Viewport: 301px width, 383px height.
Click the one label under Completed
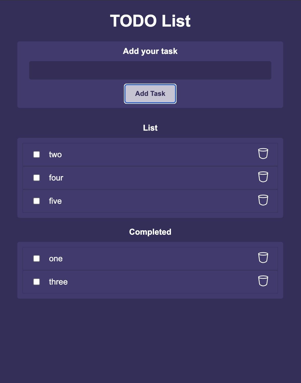[x=56, y=259]
